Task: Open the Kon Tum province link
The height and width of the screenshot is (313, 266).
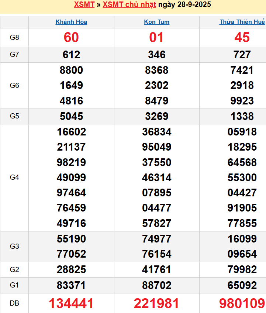Action: click(157, 22)
